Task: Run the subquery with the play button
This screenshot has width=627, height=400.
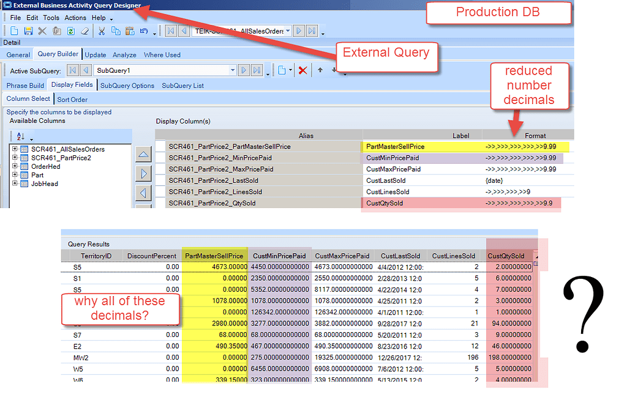Action: pos(244,70)
